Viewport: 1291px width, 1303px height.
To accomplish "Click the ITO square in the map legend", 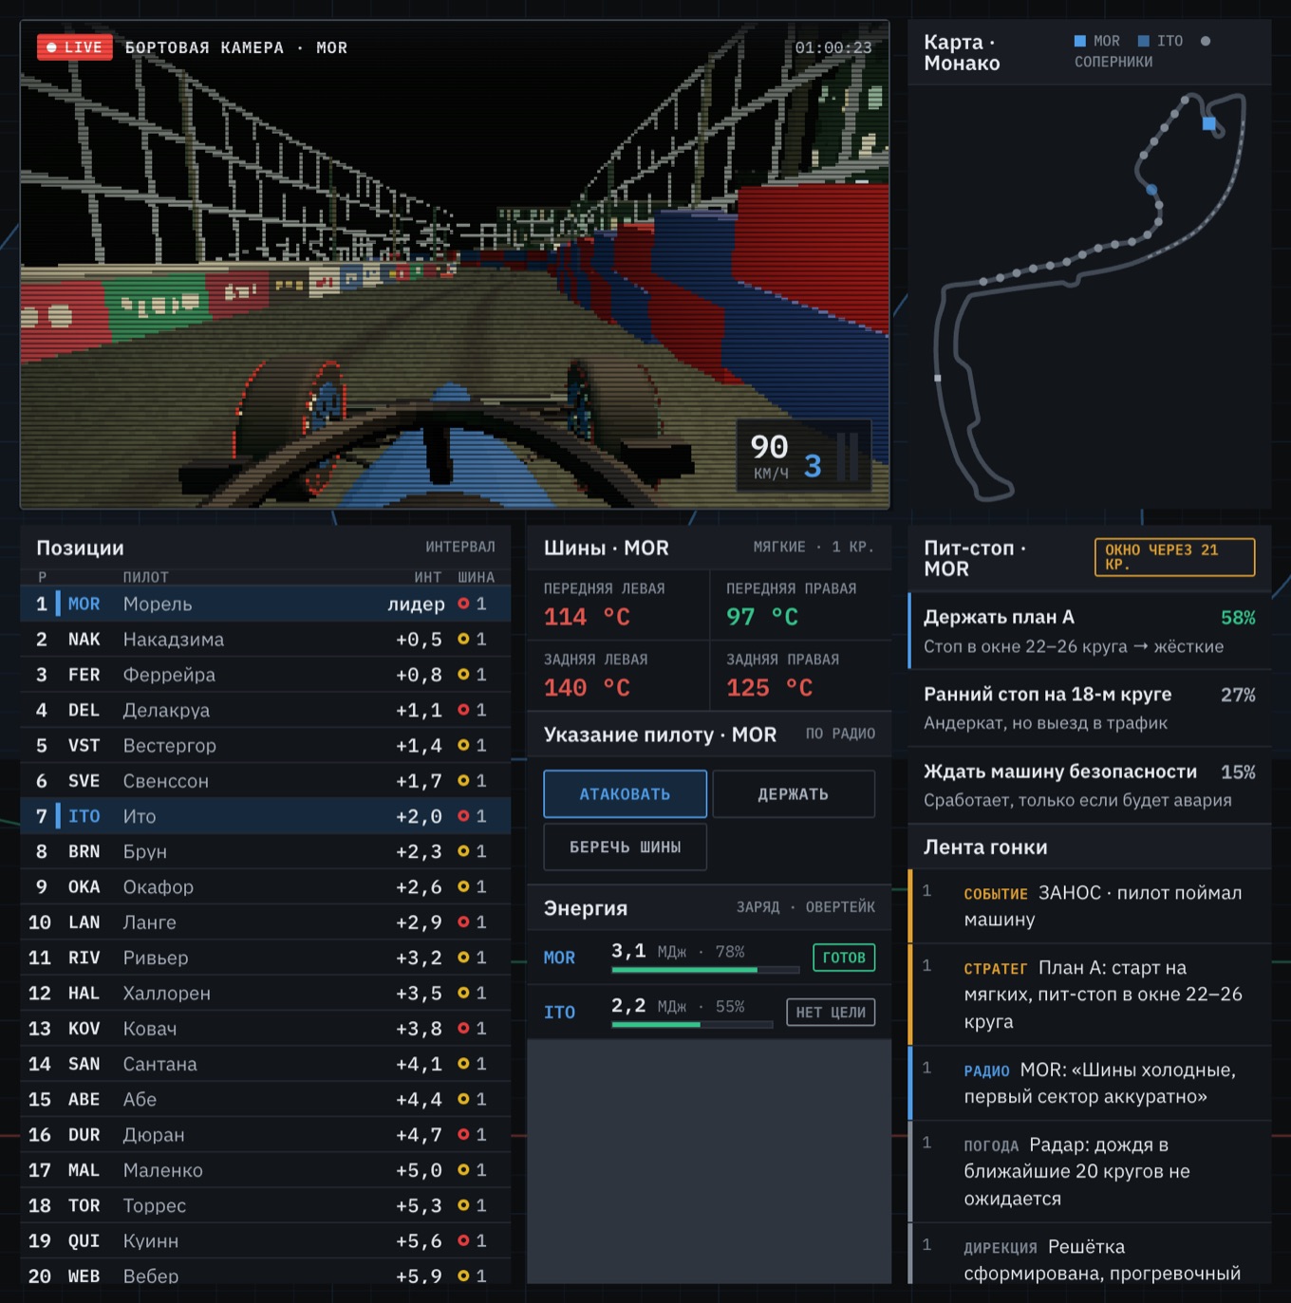I will (1144, 41).
